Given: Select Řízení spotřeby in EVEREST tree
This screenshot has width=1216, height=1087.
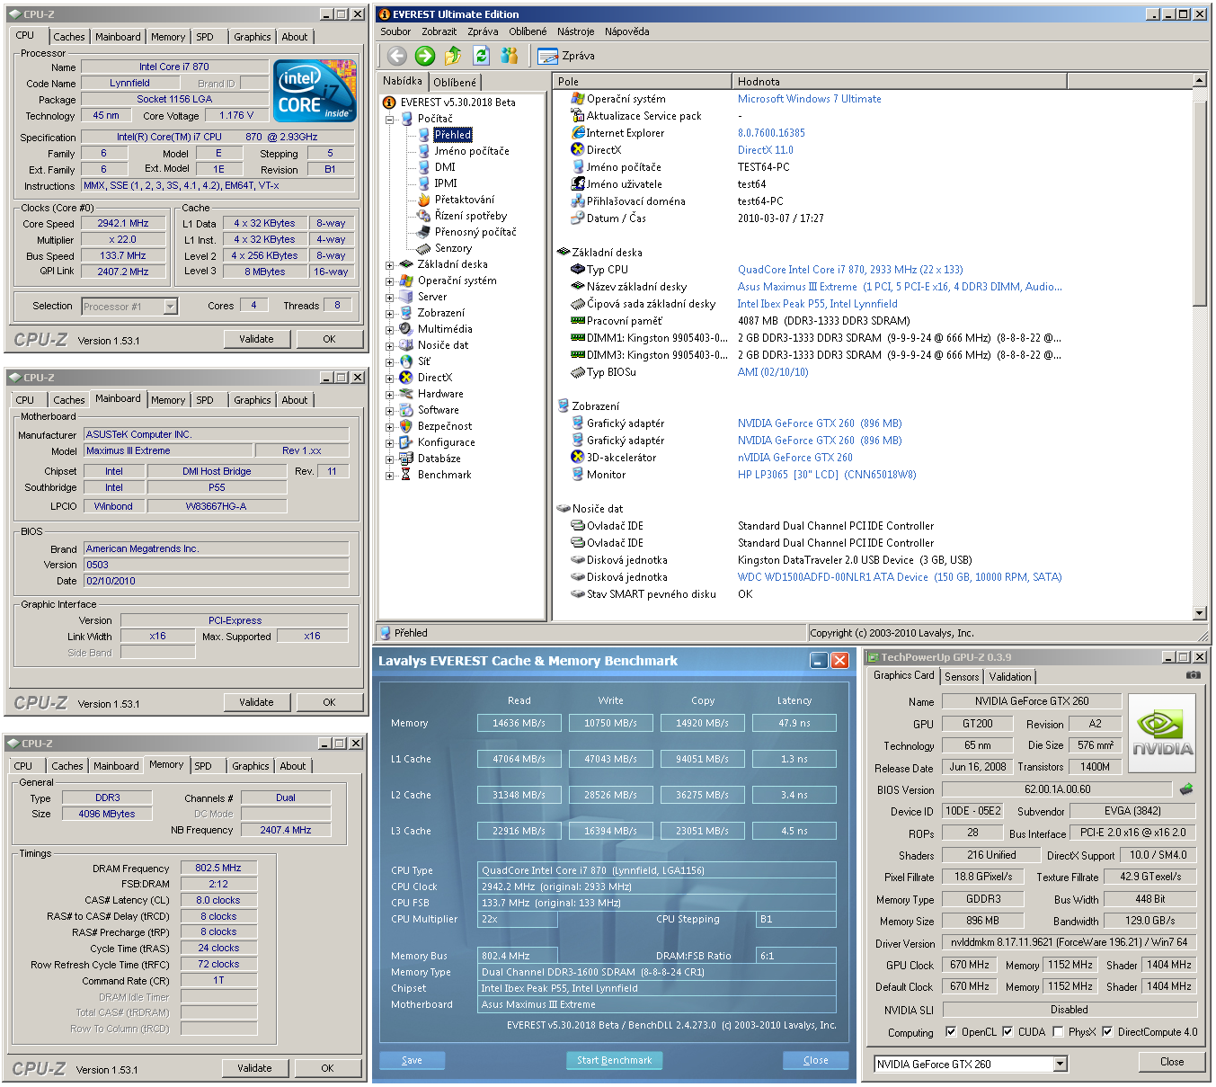Looking at the screenshot, I should (471, 216).
